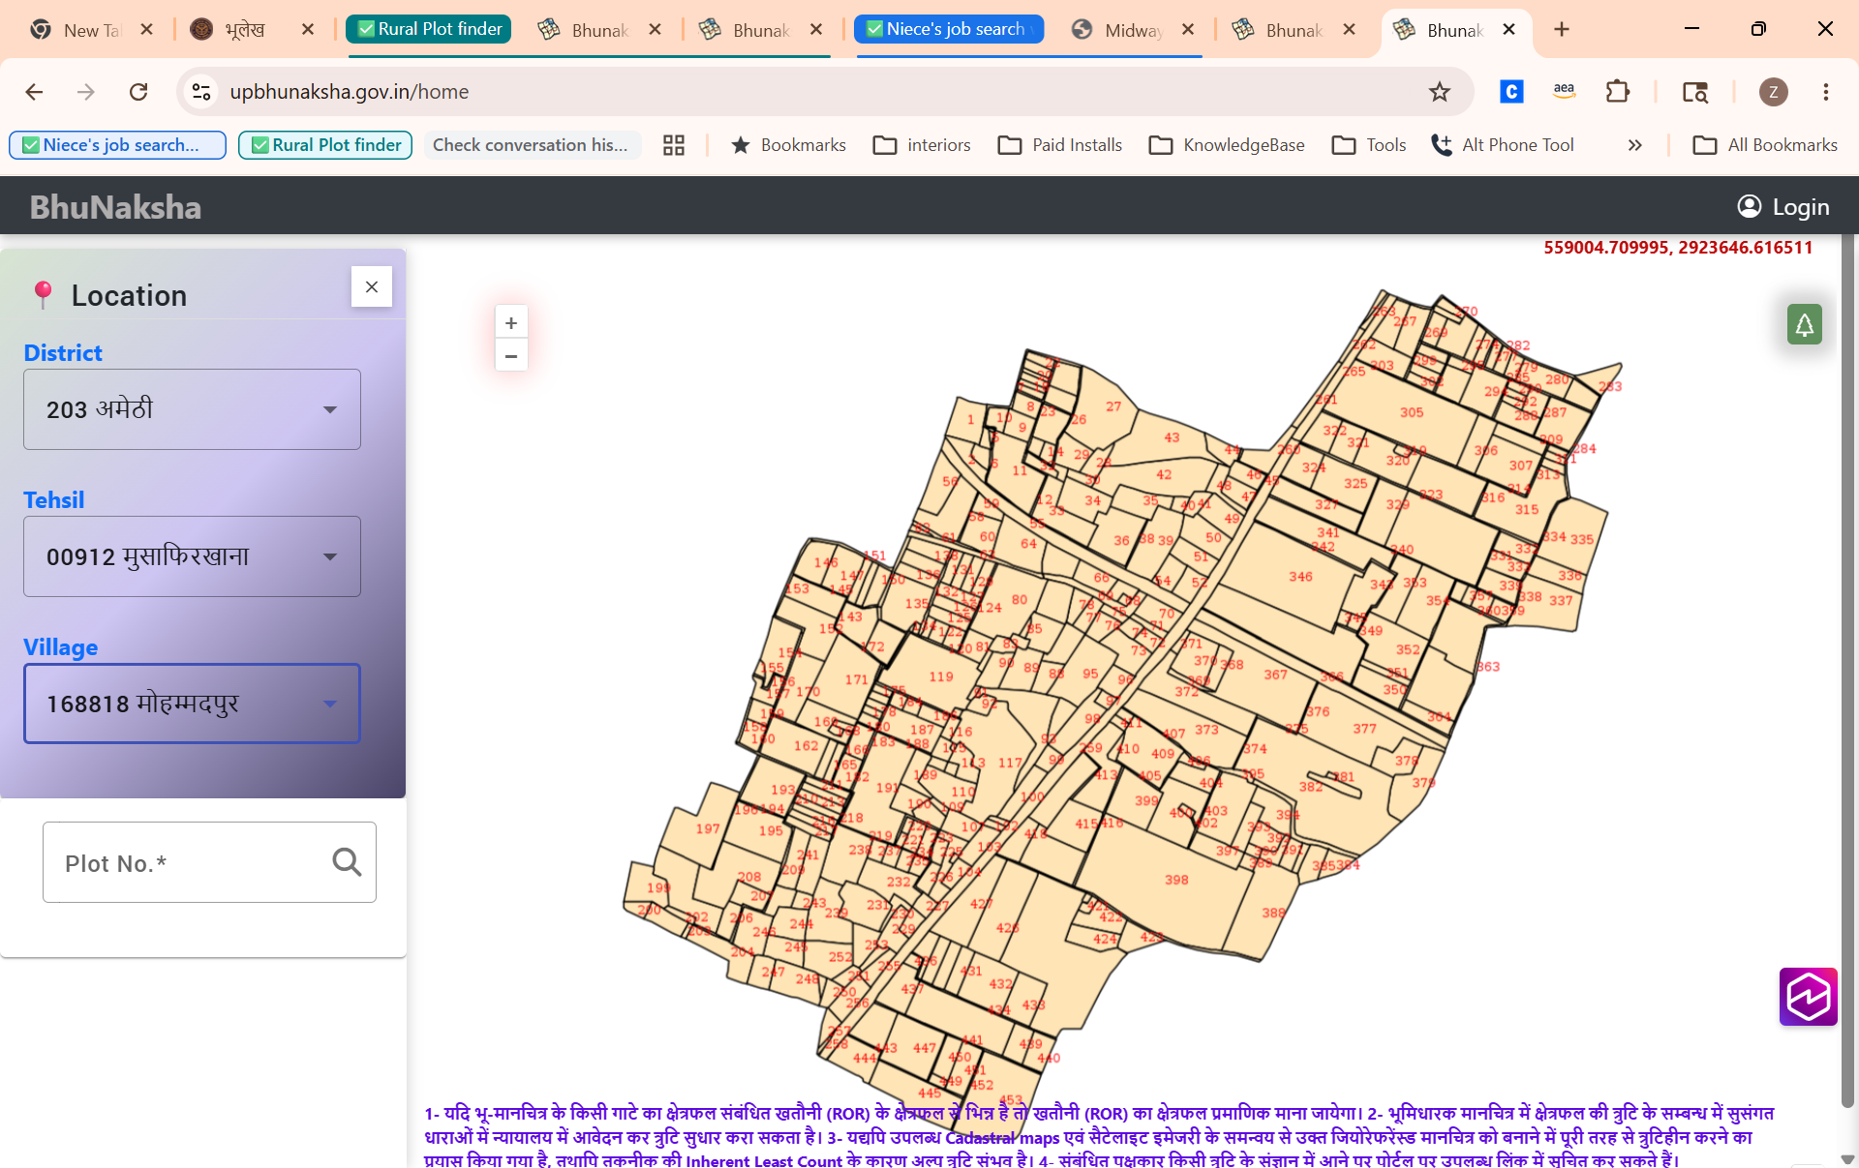Viewport: 1859px width, 1168px height.
Task: Open the Extensions puzzle icon
Action: pos(1617,92)
